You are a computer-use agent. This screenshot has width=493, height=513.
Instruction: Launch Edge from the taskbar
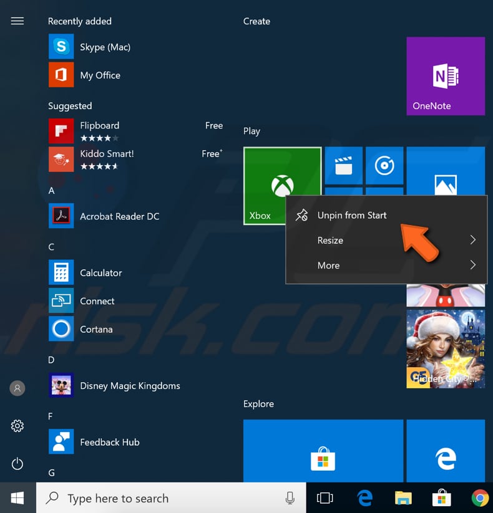[364, 498]
